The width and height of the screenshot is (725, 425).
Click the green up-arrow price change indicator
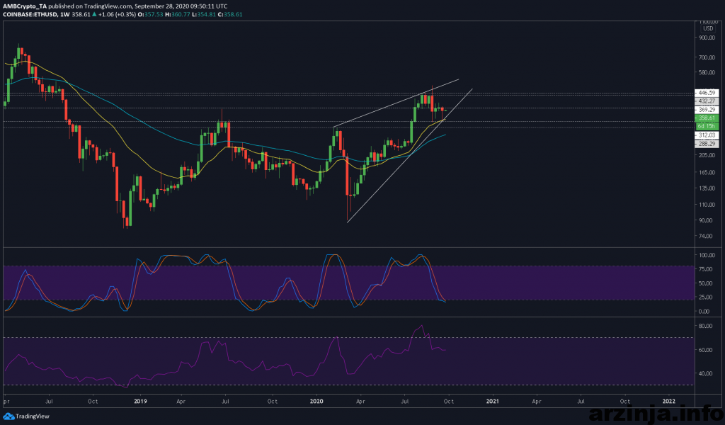[x=93, y=13]
